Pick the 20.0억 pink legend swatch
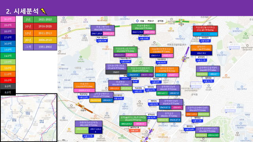Viewport: 253px width, 142px height. point(8,19)
